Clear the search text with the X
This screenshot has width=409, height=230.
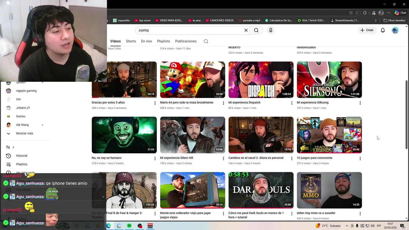click(x=246, y=30)
